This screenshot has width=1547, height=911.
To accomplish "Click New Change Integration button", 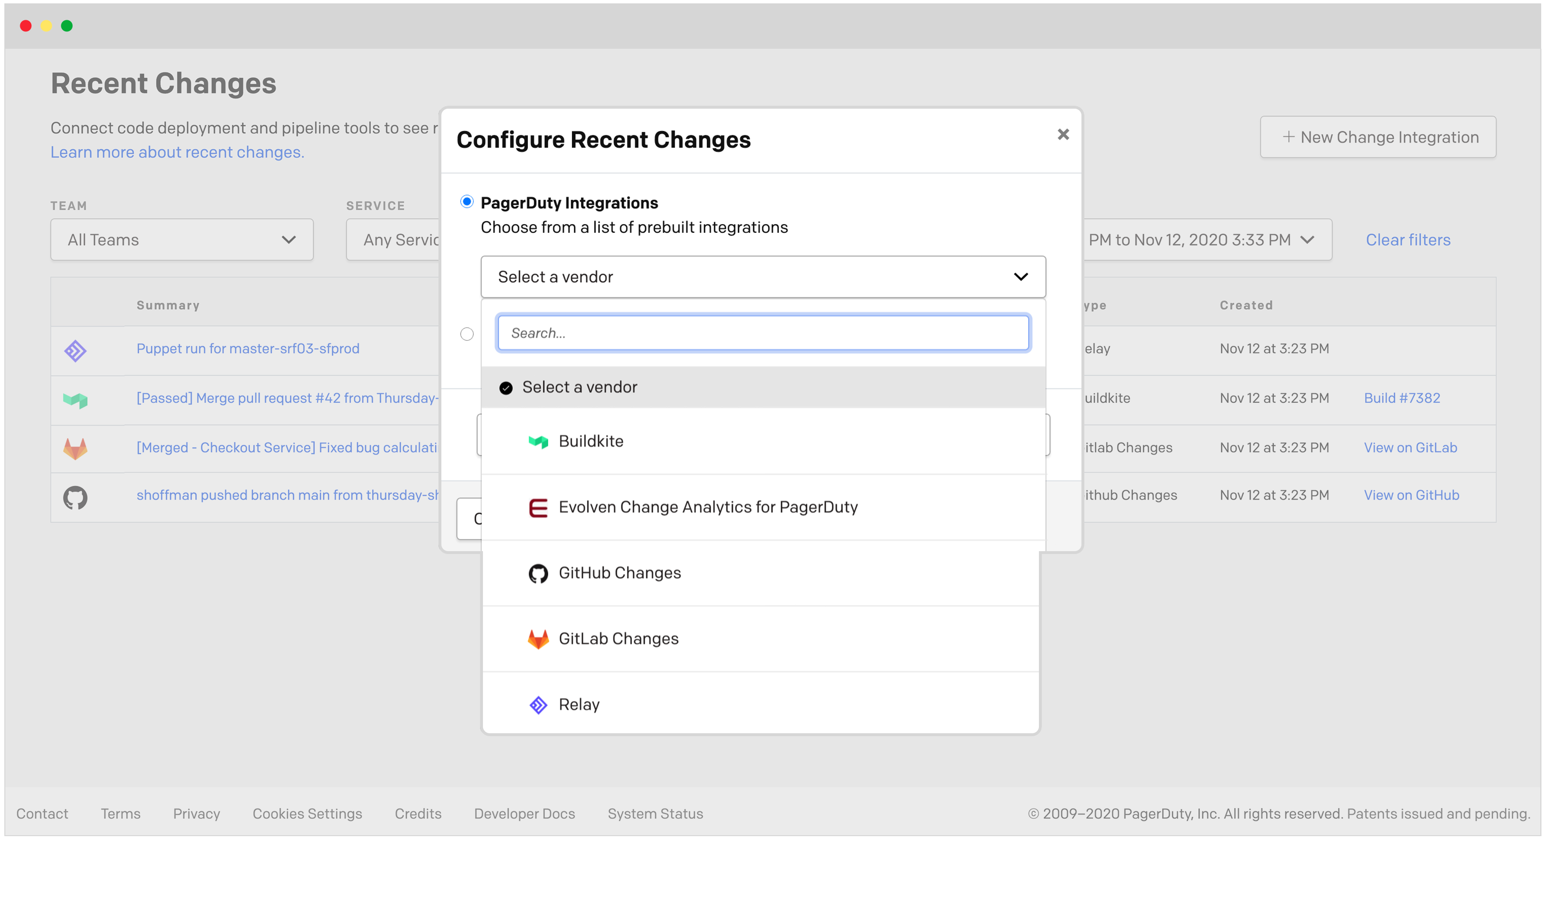I will (x=1377, y=137).
